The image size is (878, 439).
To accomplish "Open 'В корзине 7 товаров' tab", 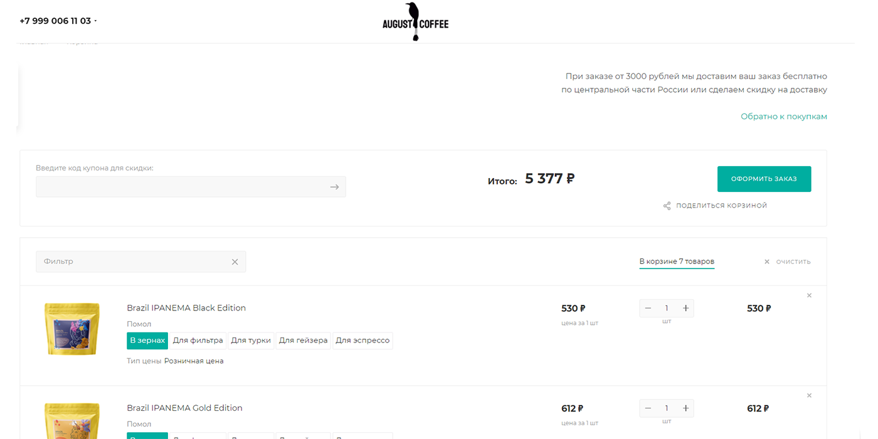I will pos(677,262).
